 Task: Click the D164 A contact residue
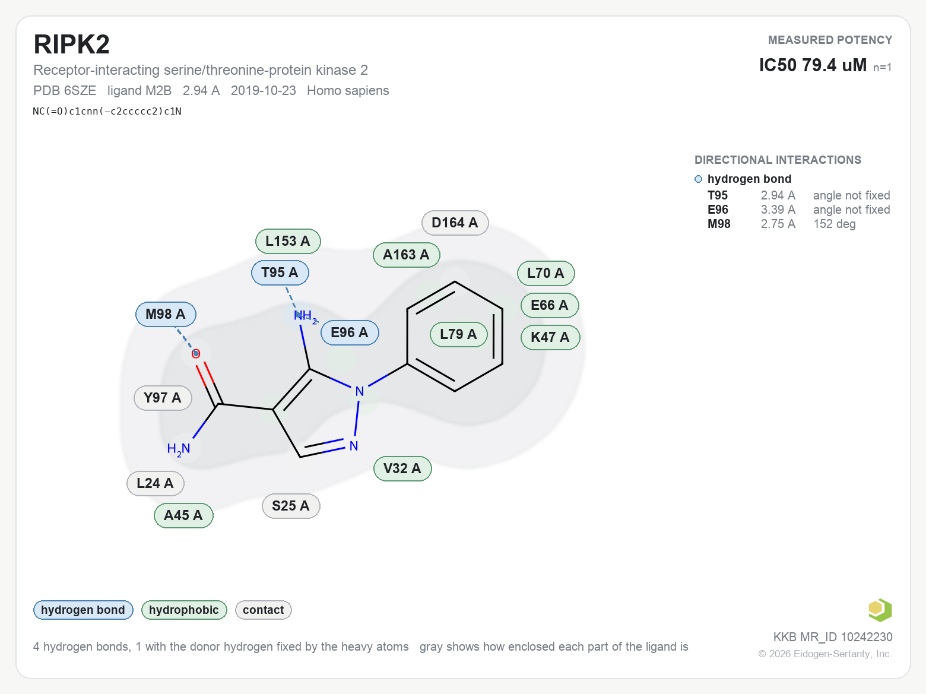pyautogui.click(x=455, y=223)
